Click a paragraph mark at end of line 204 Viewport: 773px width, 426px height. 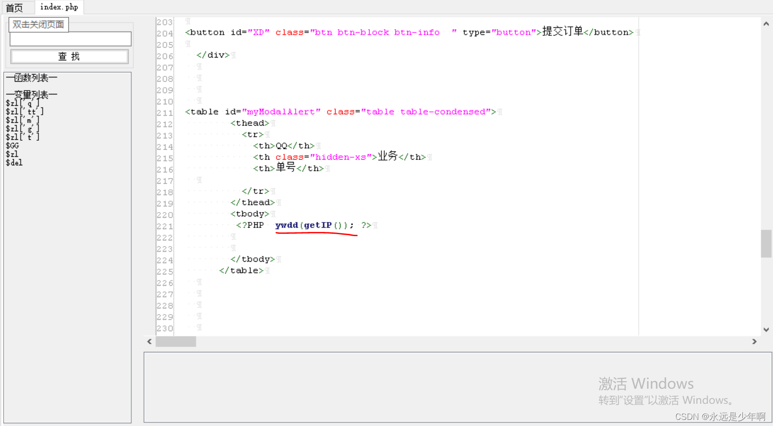(x=638, y=32)
